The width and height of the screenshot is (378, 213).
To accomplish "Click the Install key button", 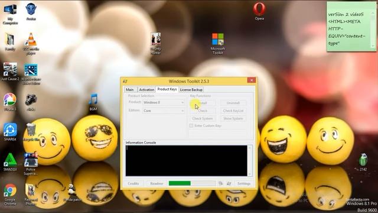I will (x=203, y=103).
